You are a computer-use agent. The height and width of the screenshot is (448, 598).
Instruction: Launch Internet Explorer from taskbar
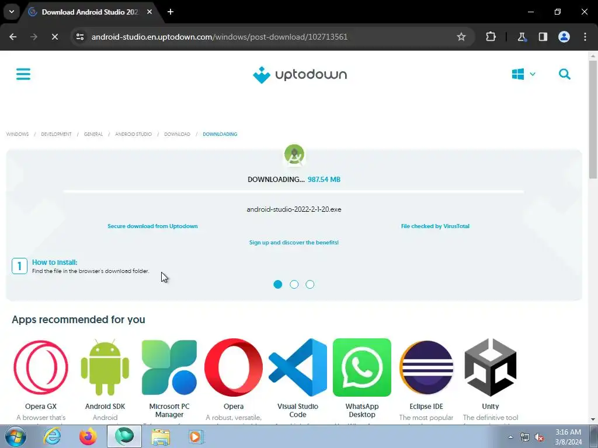point(52,436)
